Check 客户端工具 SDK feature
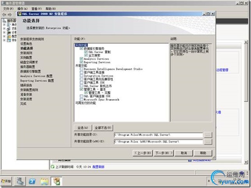This screenshot has height=188, width=251. tap(81, 83)
